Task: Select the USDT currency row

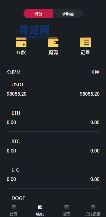Action: 53,89
